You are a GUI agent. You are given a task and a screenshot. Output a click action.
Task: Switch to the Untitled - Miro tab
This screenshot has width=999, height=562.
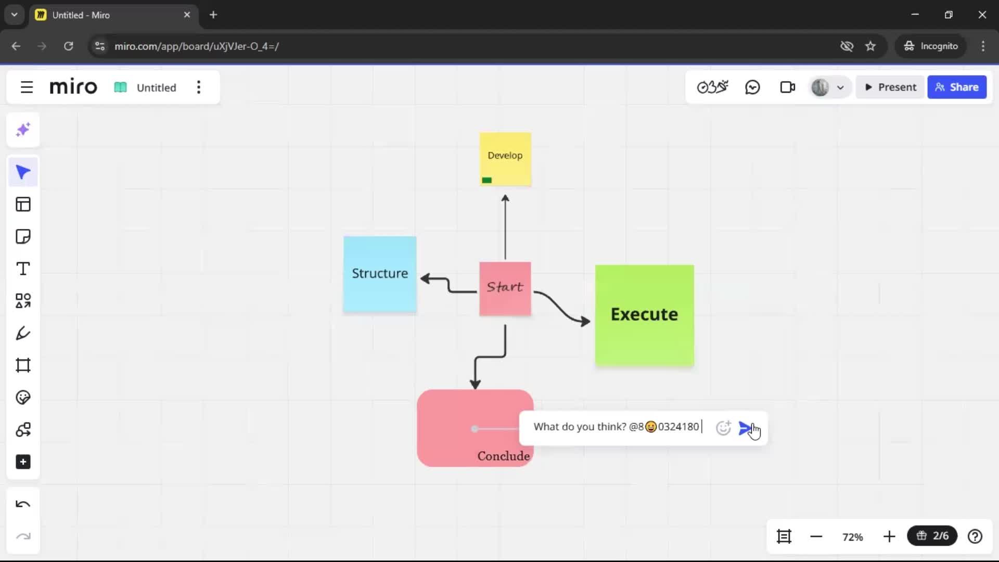[x=113, y=15]
